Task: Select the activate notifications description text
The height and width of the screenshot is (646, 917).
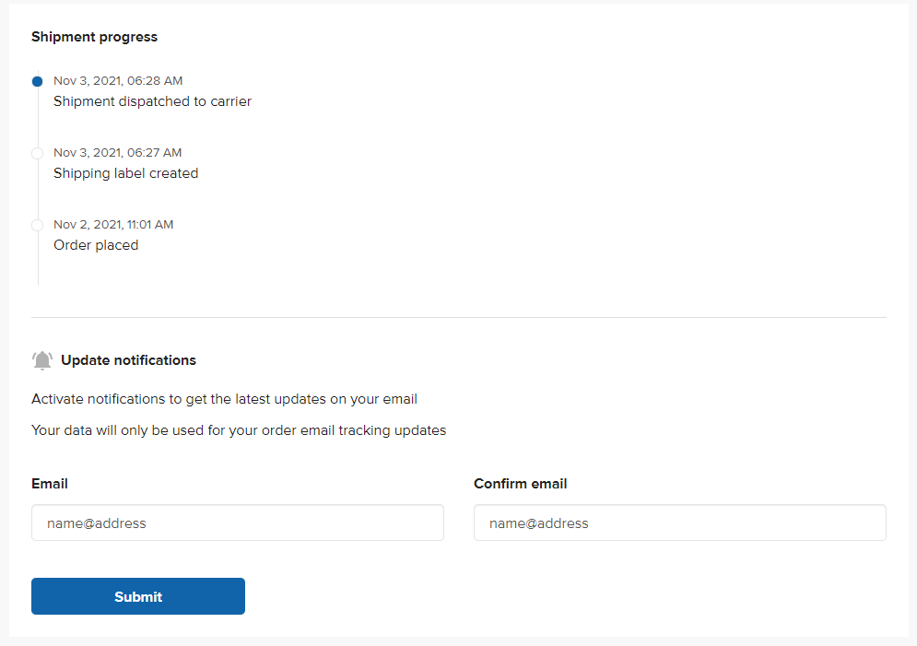Action: coord(224,399)
